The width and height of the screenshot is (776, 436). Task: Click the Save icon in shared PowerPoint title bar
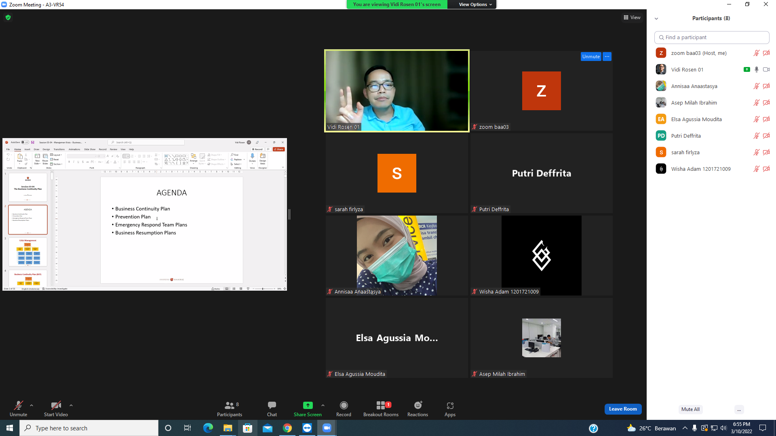(33, 143)
